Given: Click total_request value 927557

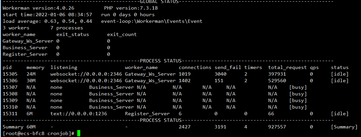Looking at the screenshot, I should [x=277, y=127].
